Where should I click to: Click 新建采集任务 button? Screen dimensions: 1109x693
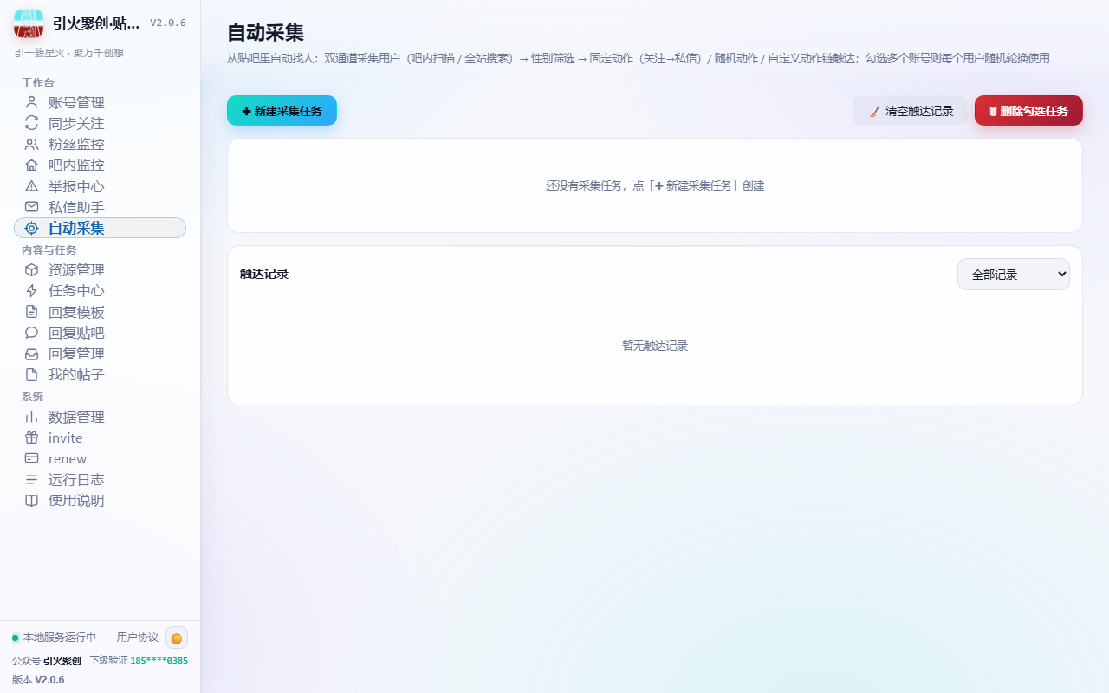[282, 111]
